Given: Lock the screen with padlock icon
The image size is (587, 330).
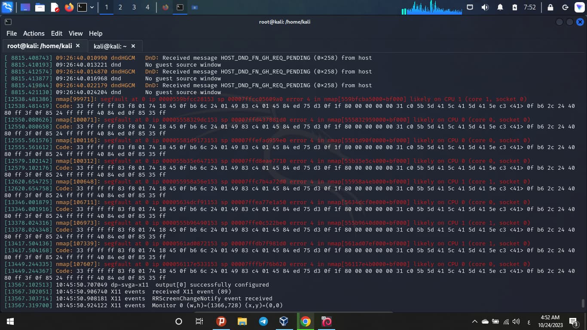Looking at the screenshot, I should (550, 7).
